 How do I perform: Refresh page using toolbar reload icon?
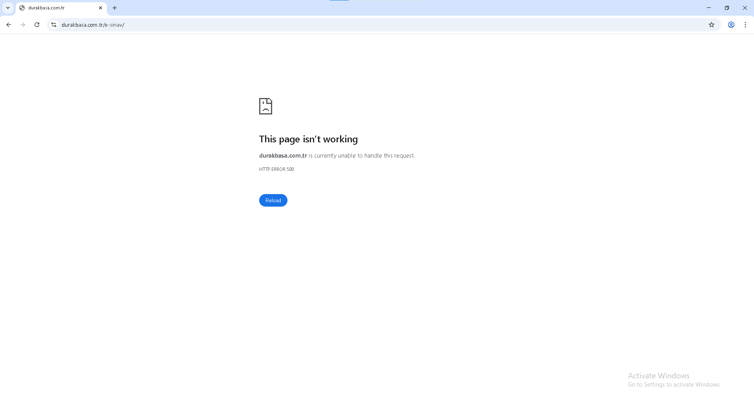[x=37, y=25]
